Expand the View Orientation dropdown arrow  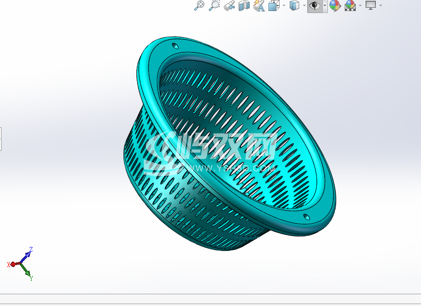coord(284,6)
